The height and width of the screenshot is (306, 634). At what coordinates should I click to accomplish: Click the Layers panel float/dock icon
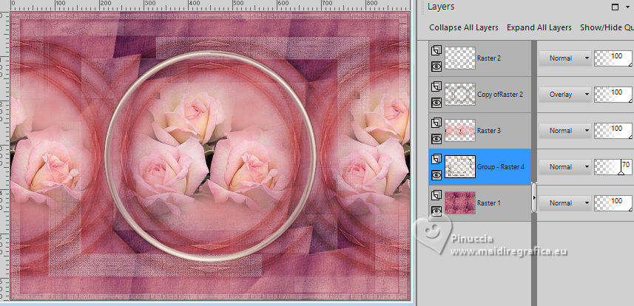coord(615,7)
